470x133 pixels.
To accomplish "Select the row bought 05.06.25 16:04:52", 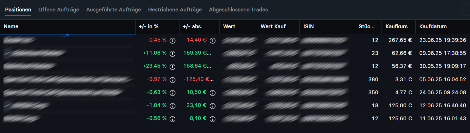I will click(x=235, y=79).
